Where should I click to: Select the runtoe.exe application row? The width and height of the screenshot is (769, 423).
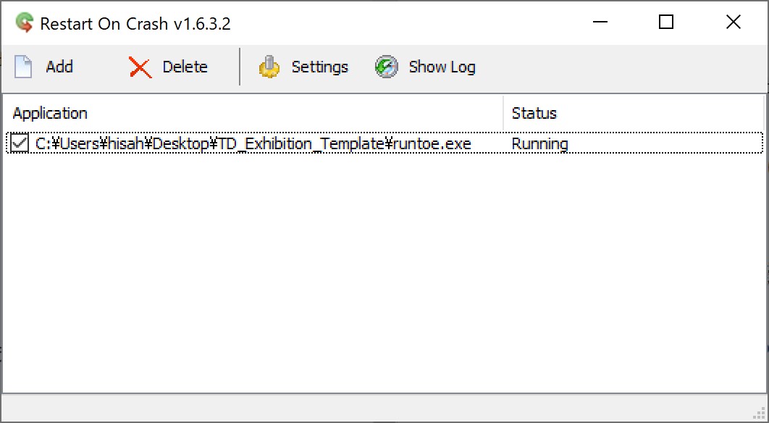tap(253, 143)
